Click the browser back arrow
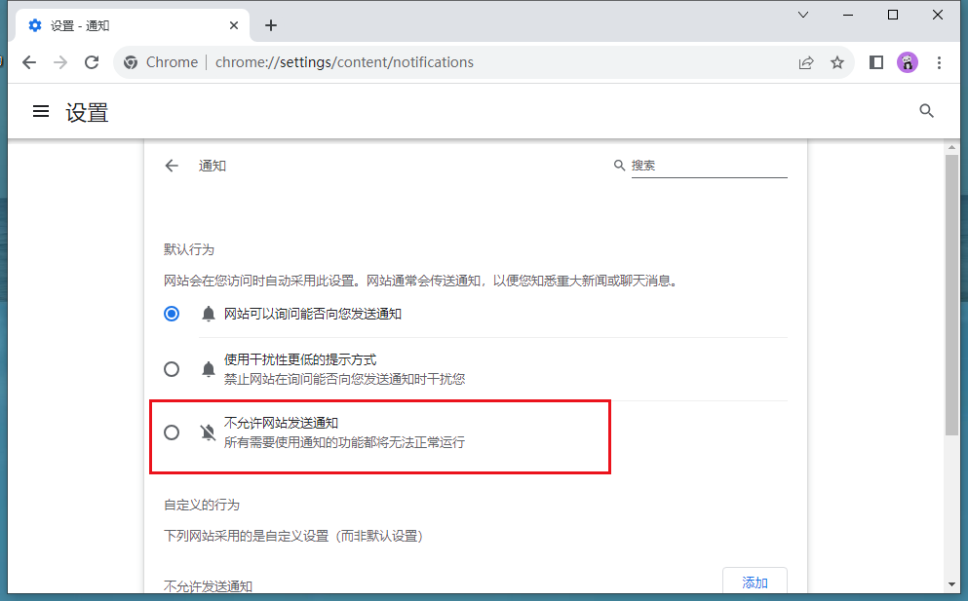 point(29,62)
